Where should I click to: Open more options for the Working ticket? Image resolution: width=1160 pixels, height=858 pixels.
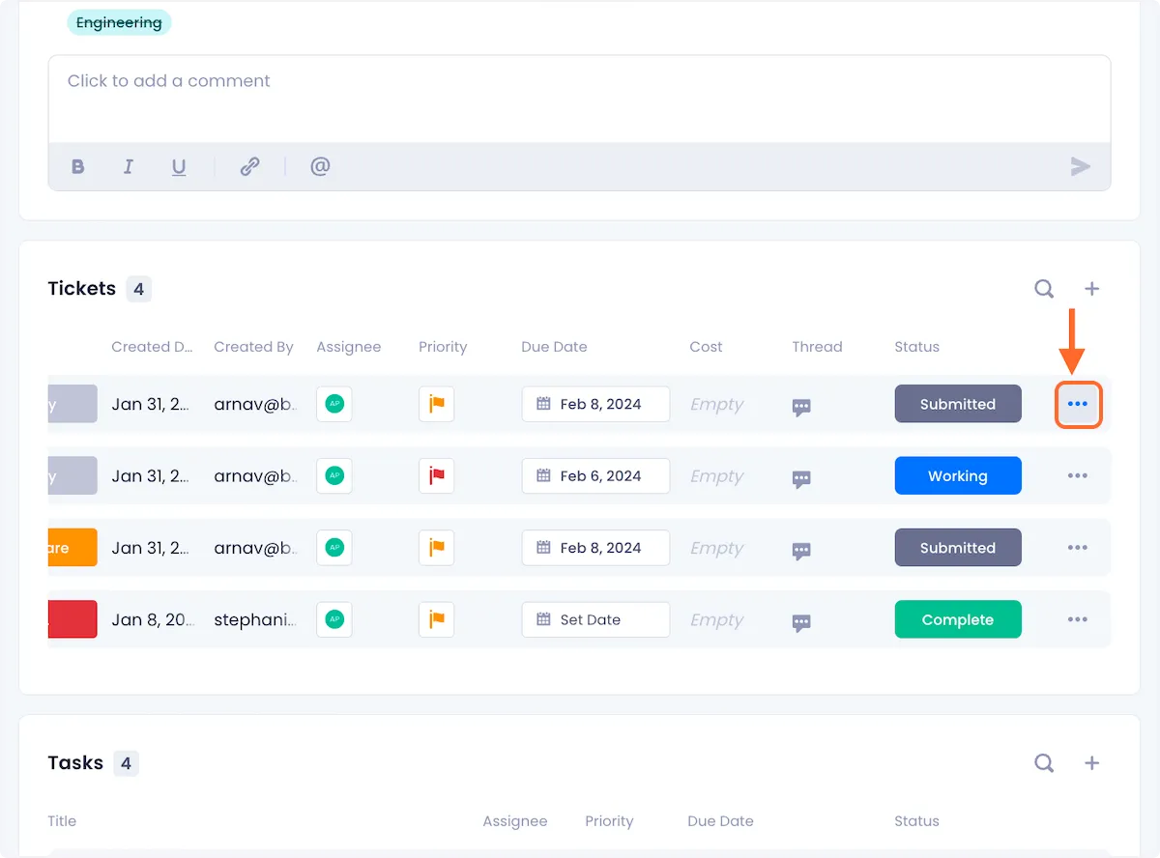(1078, 475)
